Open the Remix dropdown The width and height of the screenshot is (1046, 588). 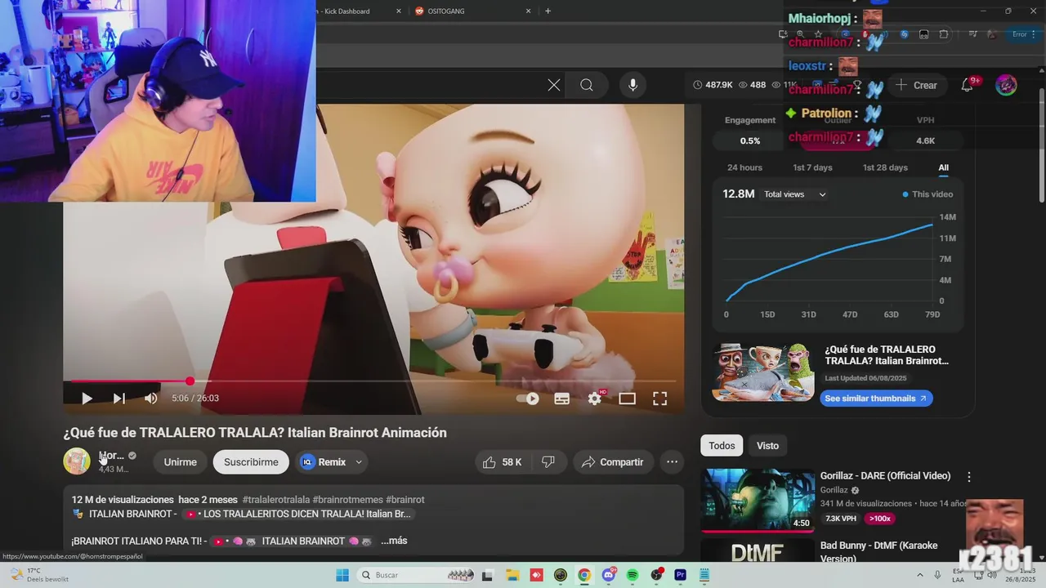click(331, 462)
